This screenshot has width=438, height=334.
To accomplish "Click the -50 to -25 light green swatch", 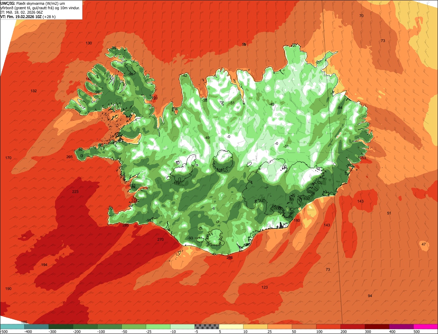I will [x=134, y=326].
